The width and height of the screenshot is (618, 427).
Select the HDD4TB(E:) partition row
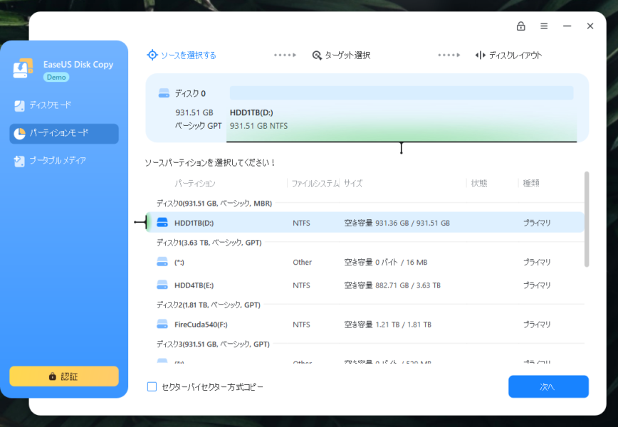(x=365, y=285)
